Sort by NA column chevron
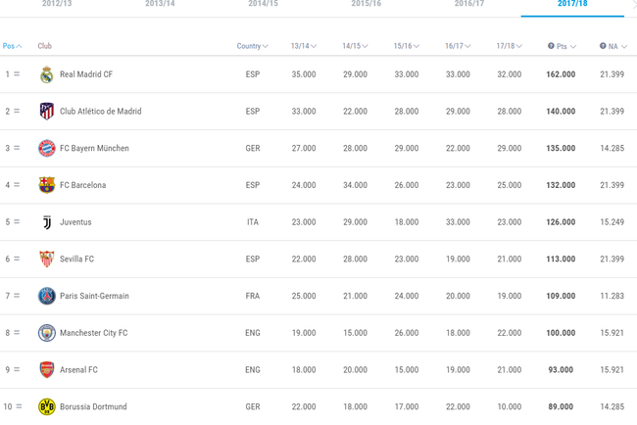The height and width of the screenshot is (425, 637). (624, 46)
